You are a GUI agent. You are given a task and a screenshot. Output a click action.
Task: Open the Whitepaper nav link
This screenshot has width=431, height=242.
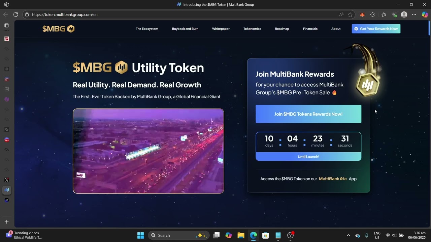(x=221, y=29)
